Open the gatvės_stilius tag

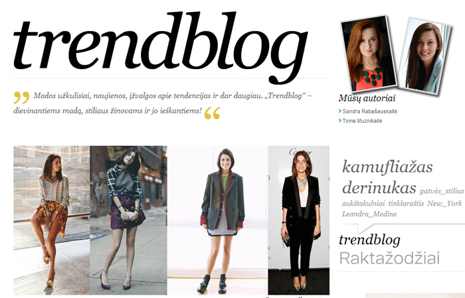442,190
